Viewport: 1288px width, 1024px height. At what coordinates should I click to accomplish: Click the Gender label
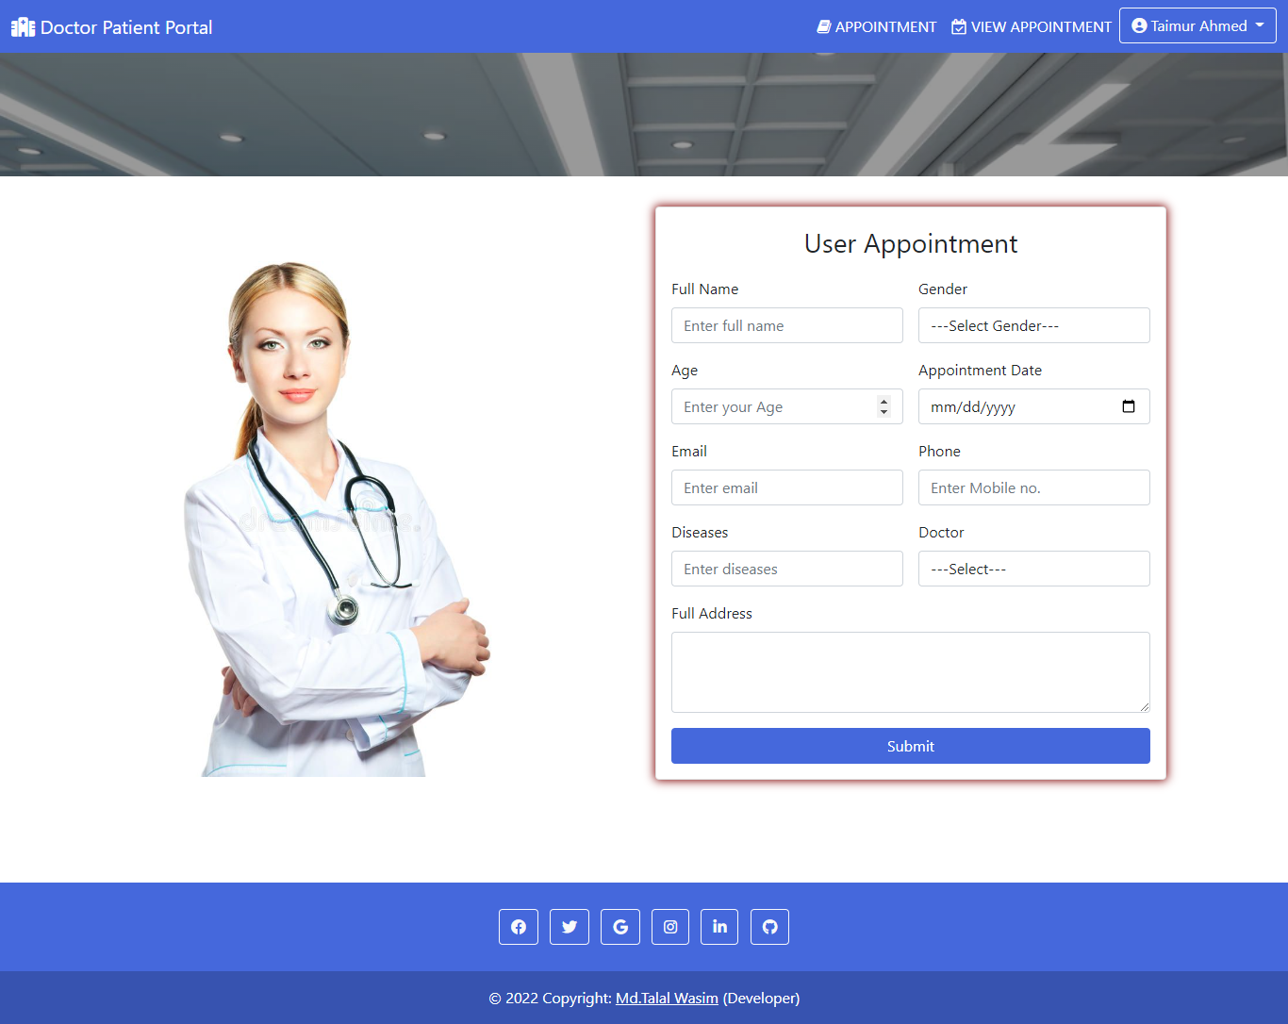click(x=943, y=289)
